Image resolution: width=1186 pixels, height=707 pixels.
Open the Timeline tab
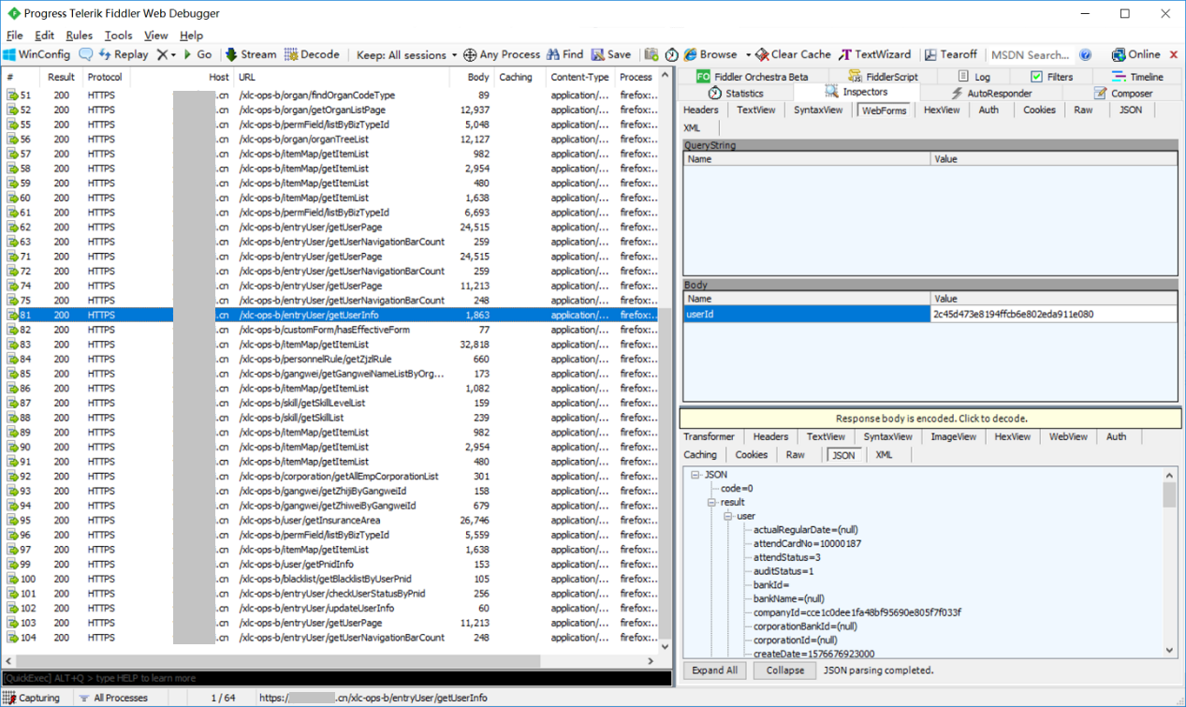pyautogui.click(x=1137, y=77)
